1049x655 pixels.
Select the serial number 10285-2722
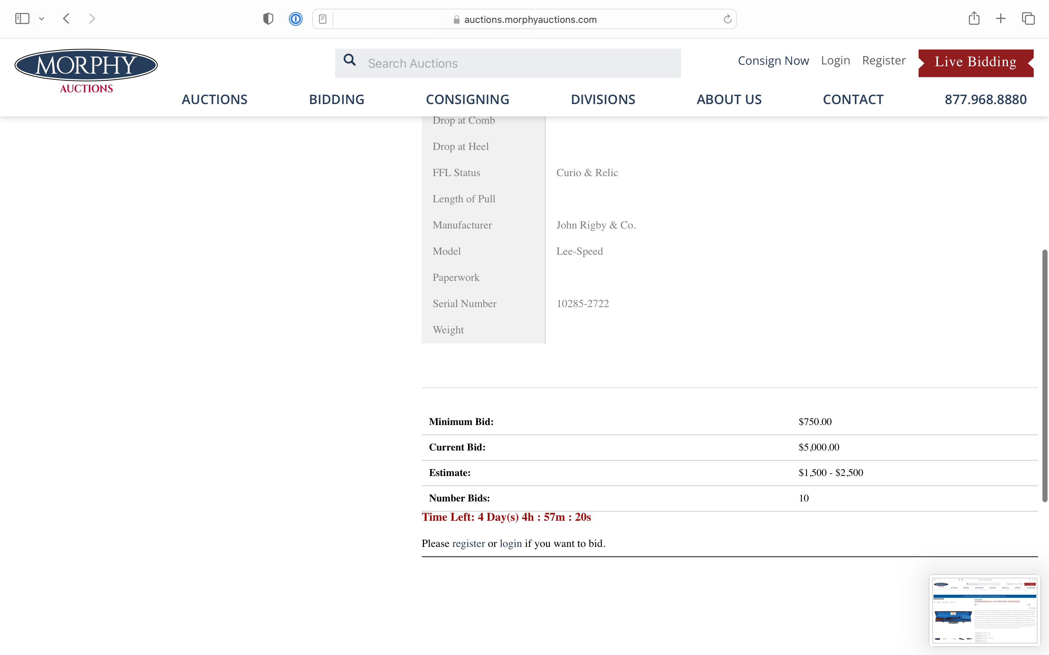coord(582,304)
